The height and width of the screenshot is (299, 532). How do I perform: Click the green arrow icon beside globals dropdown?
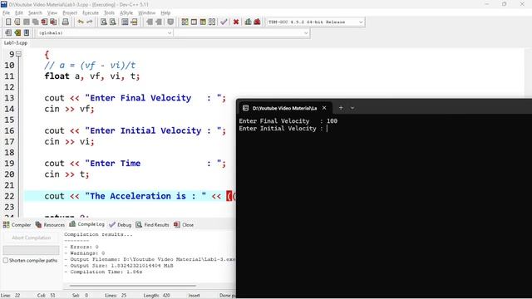pyautogui.click(x=17, y=32)
